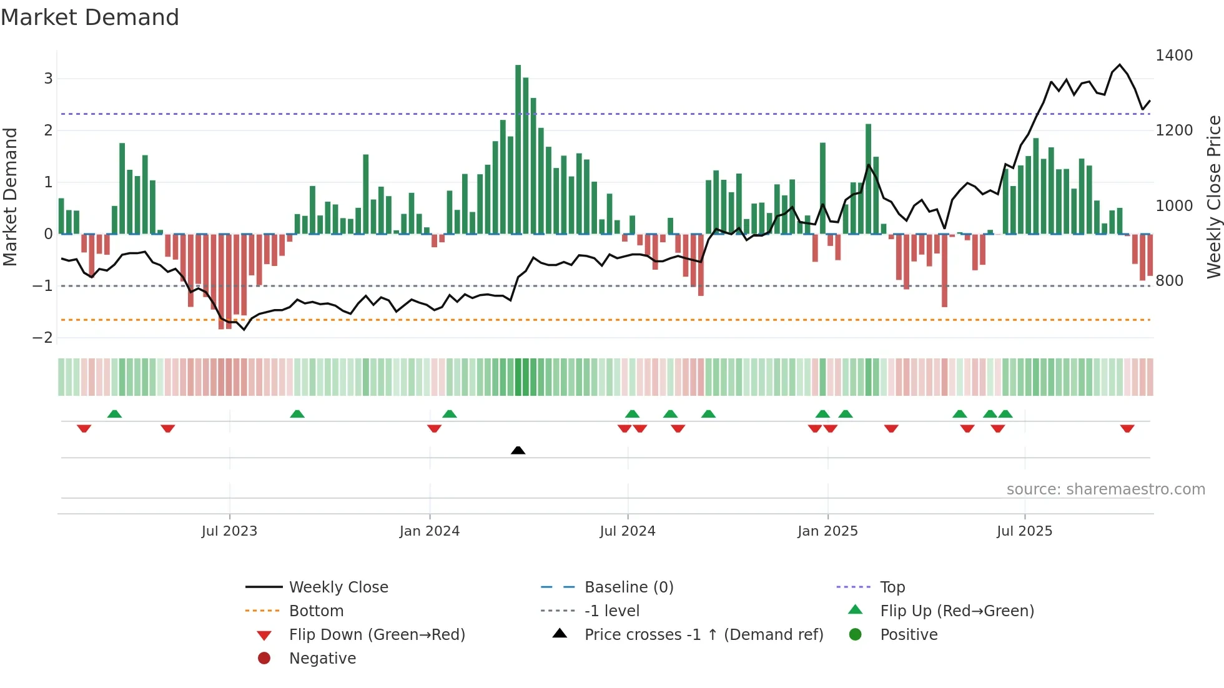Click the Weekly Close legend line
Viewport: 1224px width, 688px height.
[x=264, y=587]
